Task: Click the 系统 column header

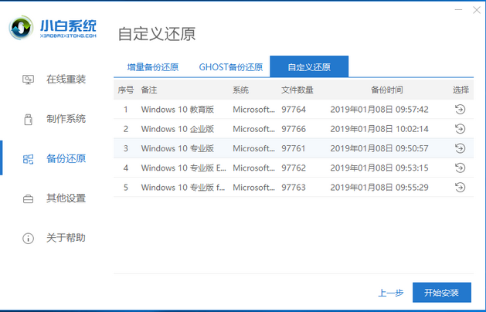Action: [x=240, y=90]
